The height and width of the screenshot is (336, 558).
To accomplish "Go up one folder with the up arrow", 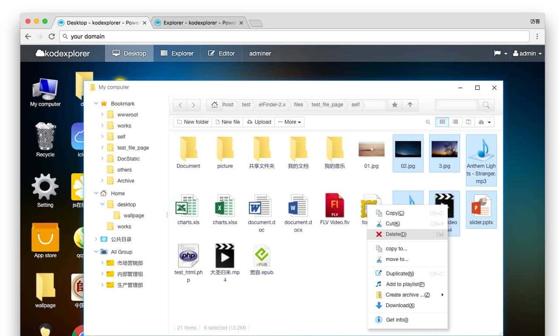I will pyautogui.click(x=410, y=105).
